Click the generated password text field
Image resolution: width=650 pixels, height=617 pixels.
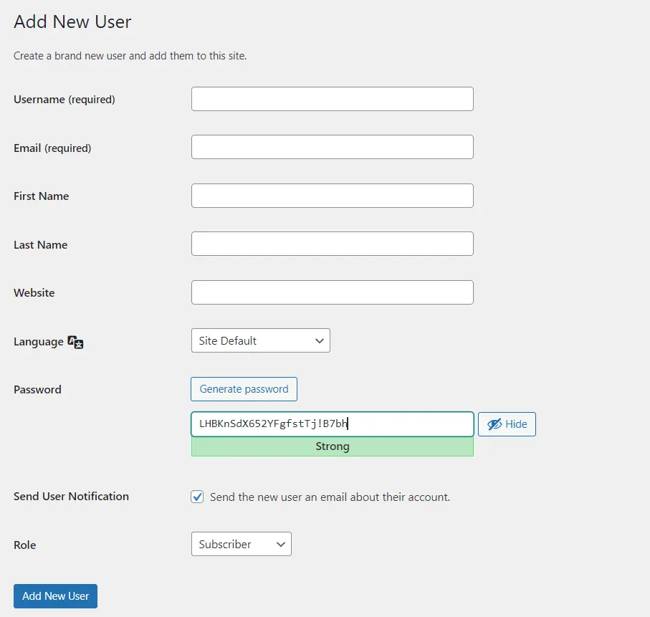pos(333,424)
